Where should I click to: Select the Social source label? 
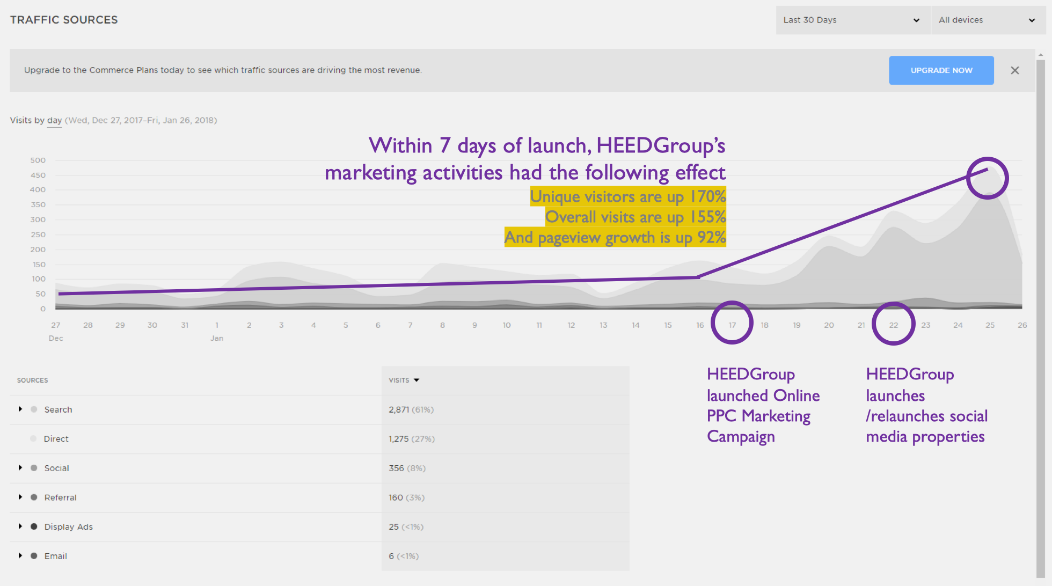(56, 468)
